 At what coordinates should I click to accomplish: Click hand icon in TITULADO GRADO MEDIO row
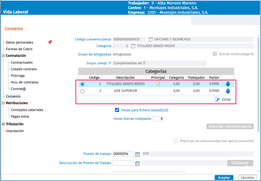point(228,84)
